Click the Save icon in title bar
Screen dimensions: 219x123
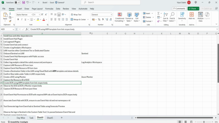pyautogui.click(x=24, y=2)
